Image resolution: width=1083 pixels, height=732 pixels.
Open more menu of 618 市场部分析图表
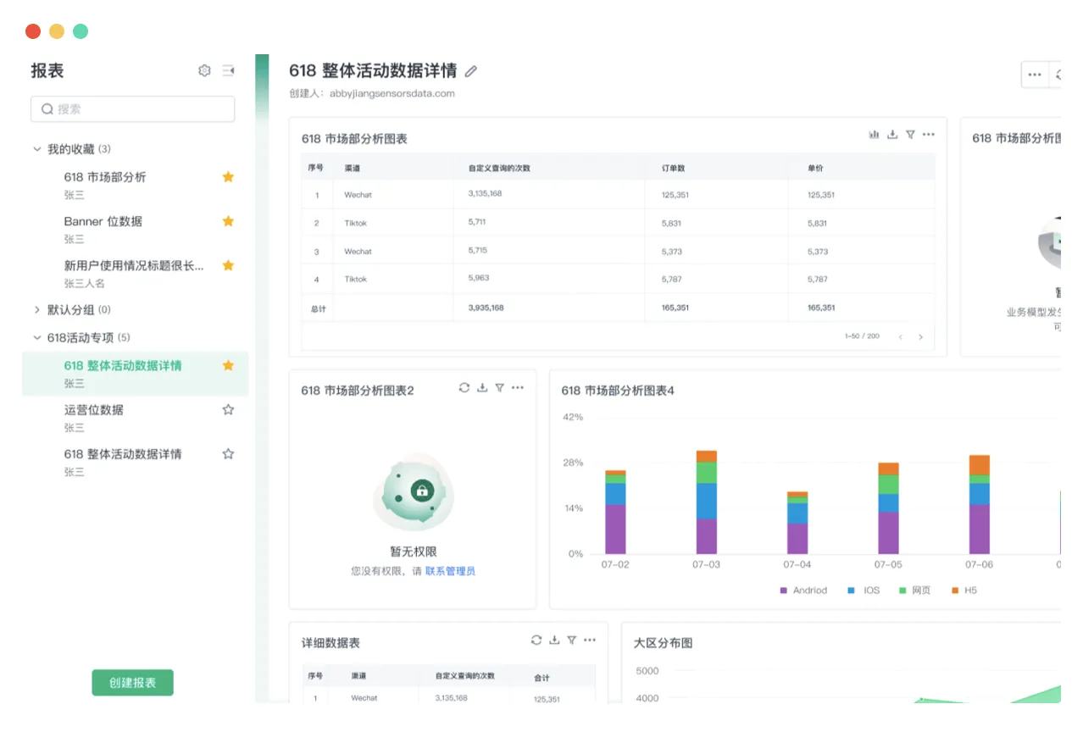coord(929,135)
